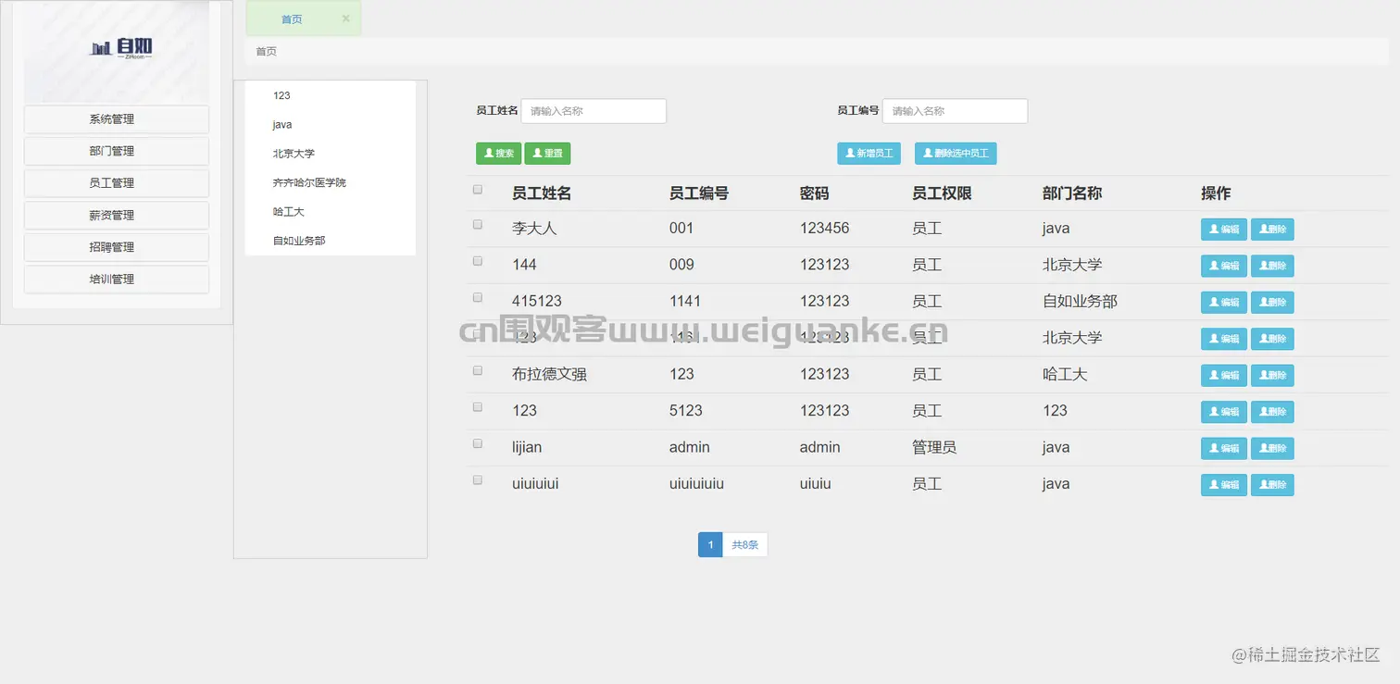This screenshot has height=684, width=1400.
Task: Edit employee 144
Action: (1223, 266)
